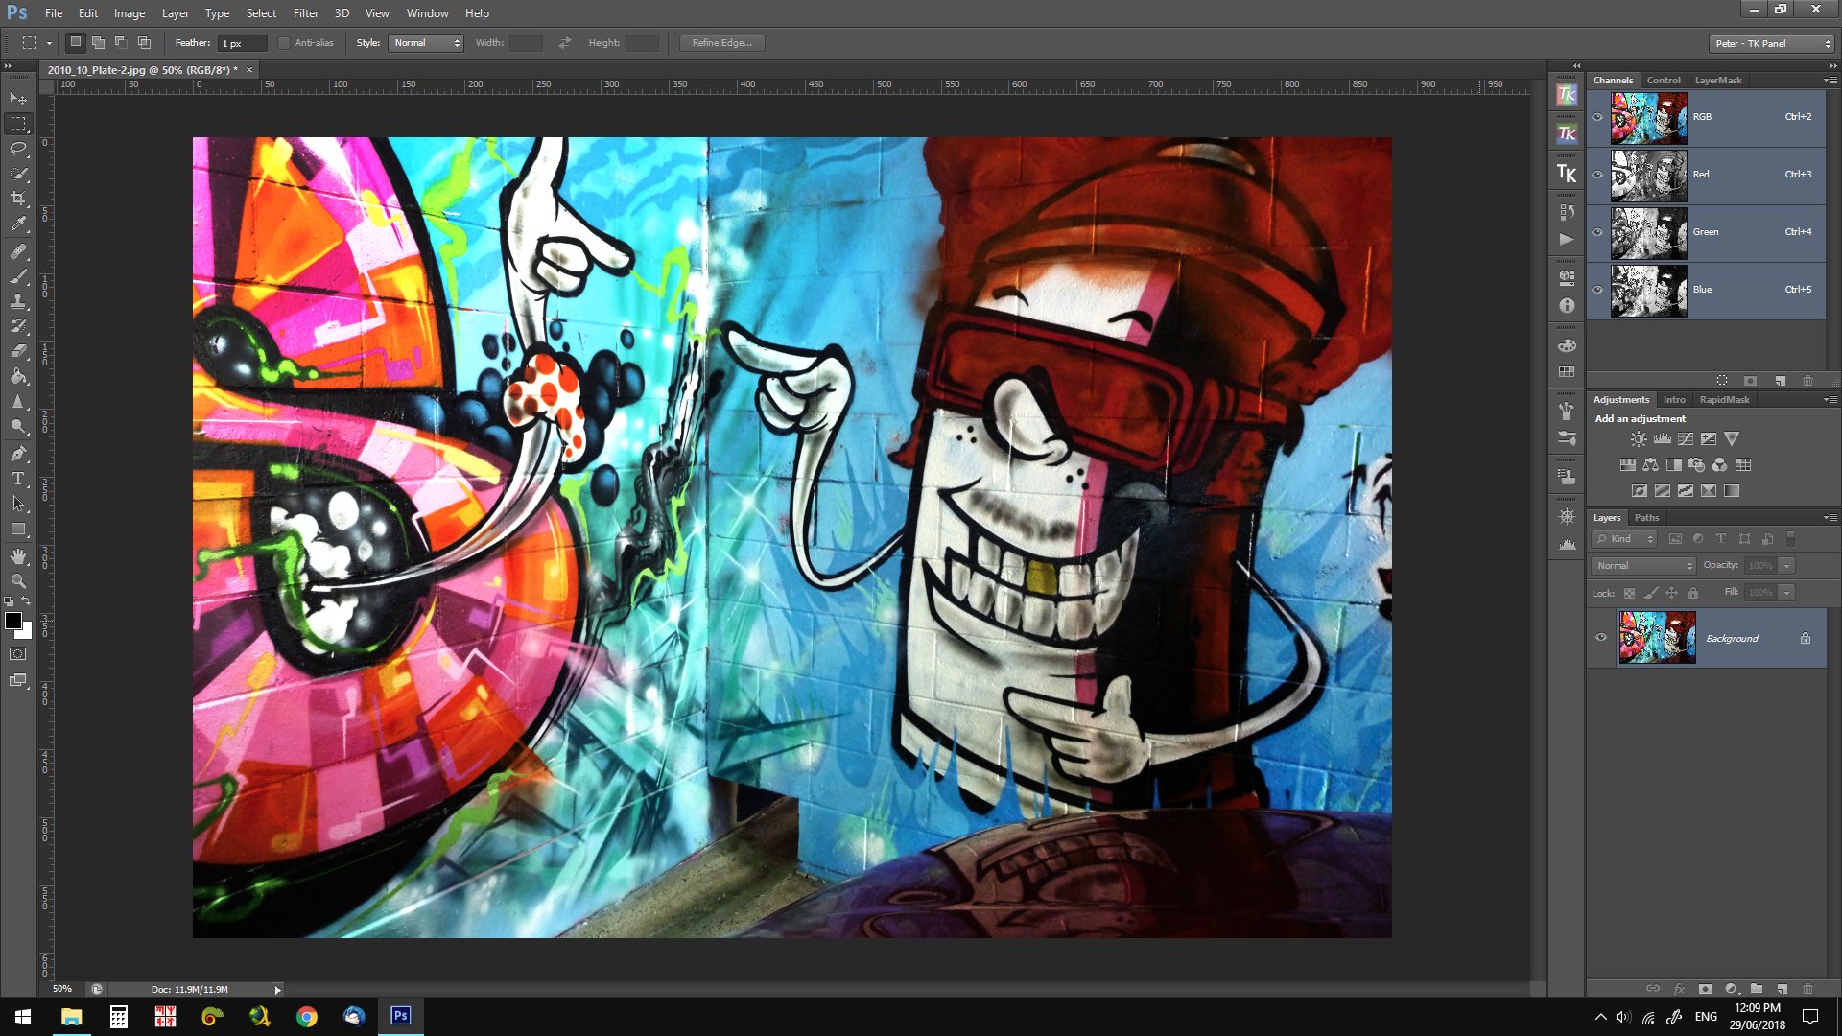Select the Lasso tool
1842x1036 pixels.
(x=18, y=149)
